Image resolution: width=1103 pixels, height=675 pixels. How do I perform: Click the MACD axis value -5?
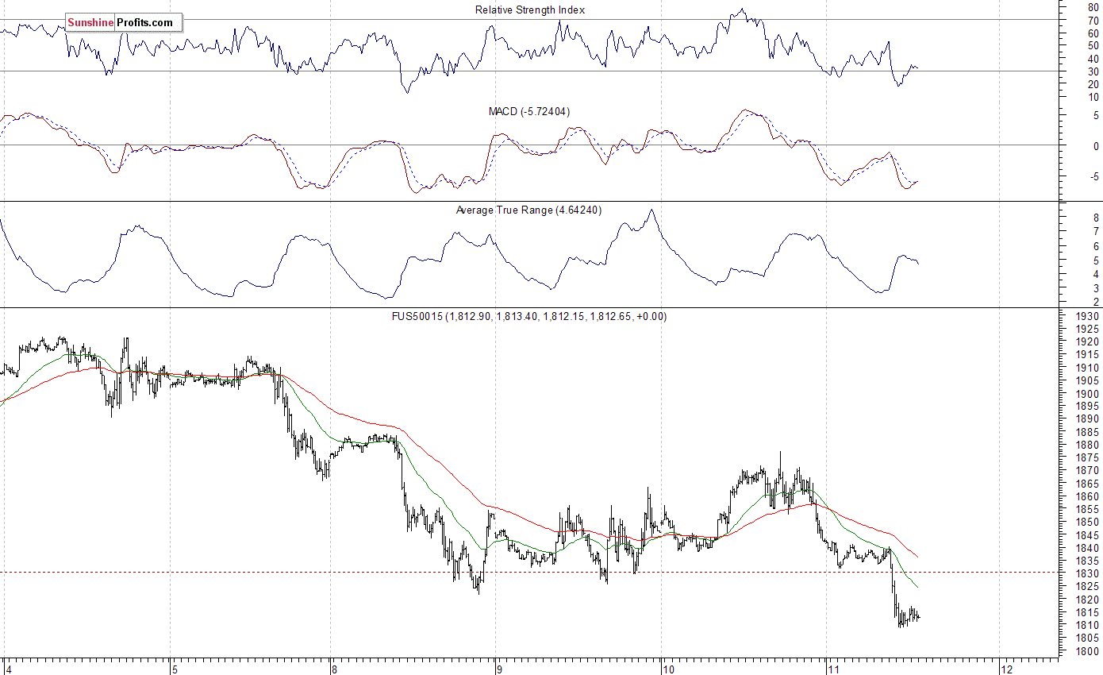[x=1094, y=177]
